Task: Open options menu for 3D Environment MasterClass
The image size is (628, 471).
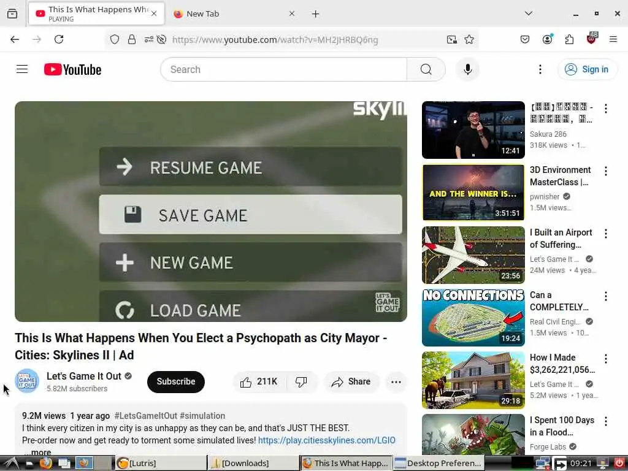Action: tap(606, 171)
